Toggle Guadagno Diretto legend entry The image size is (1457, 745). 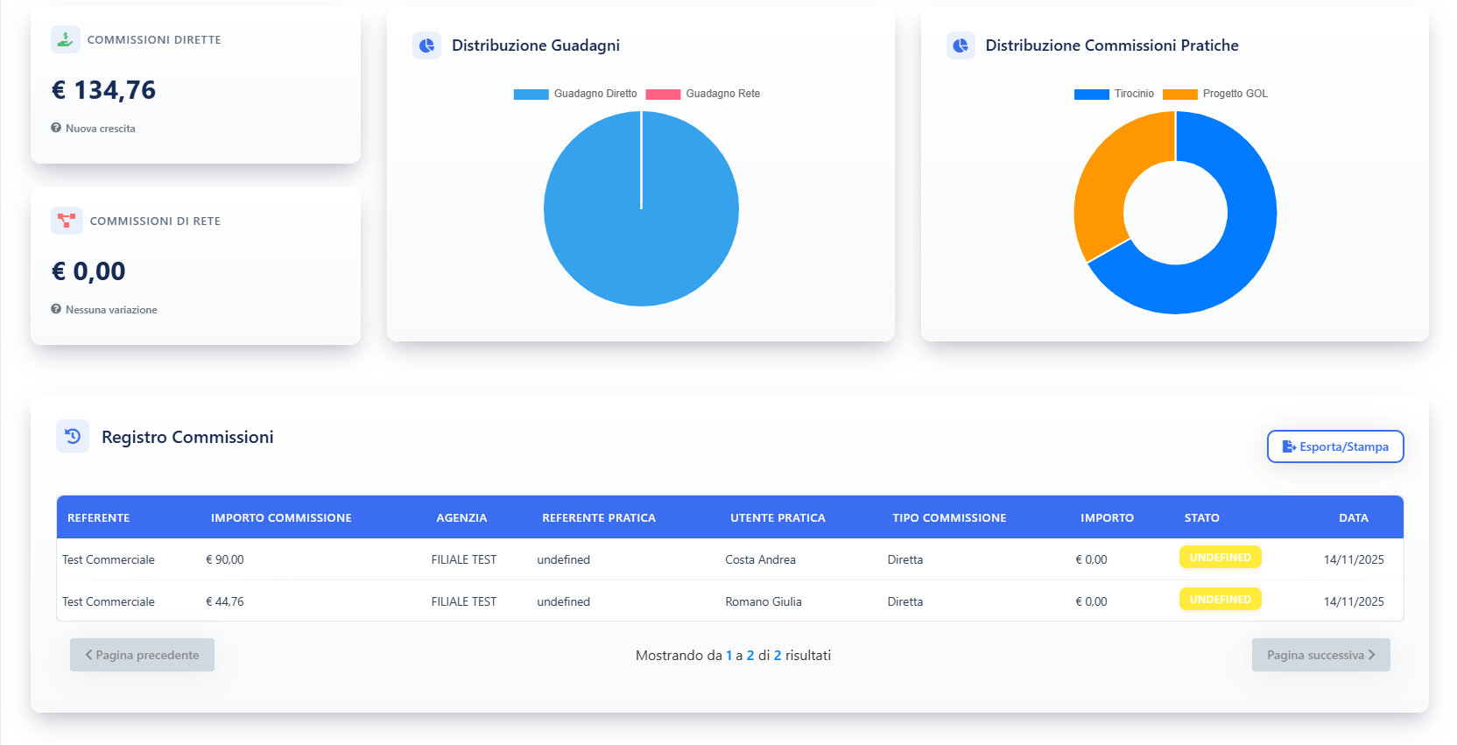point(575,94)
